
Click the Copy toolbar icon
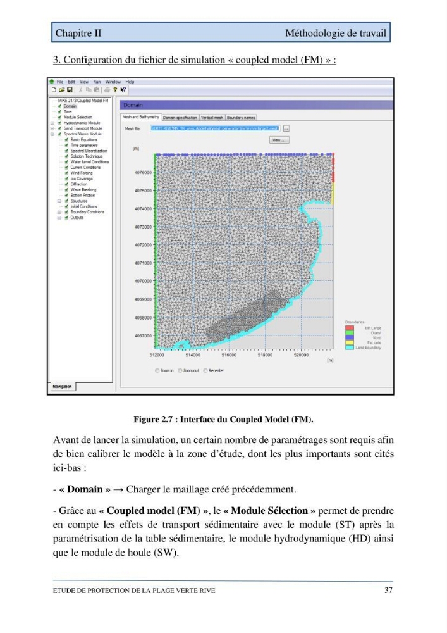[89, 90]
